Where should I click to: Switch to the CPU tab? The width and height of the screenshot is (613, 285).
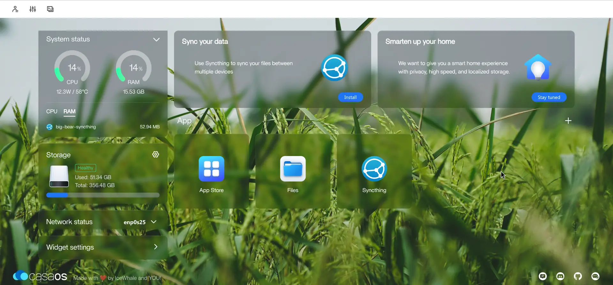click(52, 111)
